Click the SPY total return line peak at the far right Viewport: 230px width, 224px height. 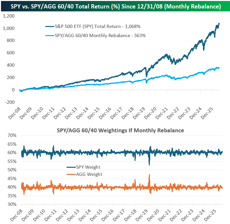pos(219,23)
